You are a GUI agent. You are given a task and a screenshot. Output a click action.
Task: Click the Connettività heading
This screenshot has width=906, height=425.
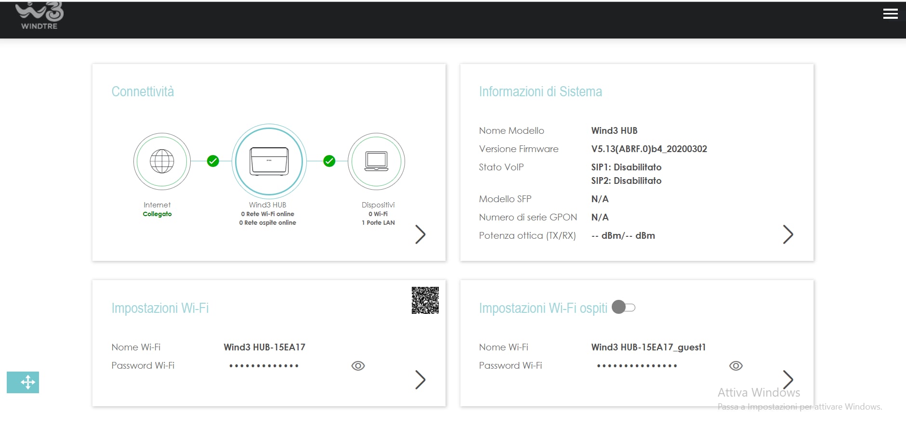143,91
